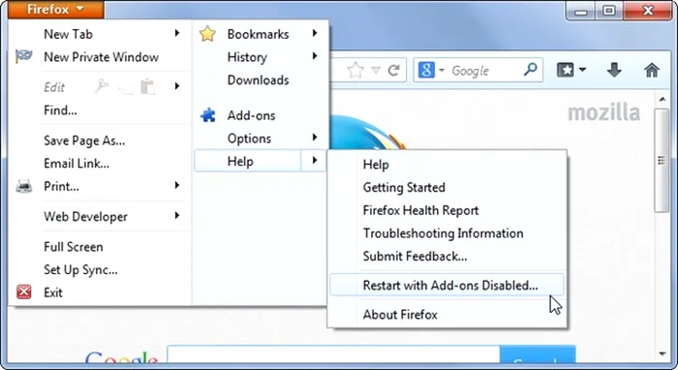This screenshot has height=370, width=678.
Task: Open the URL history dropdown arrow
Action: pyautogui.click(x=376, y=70)
